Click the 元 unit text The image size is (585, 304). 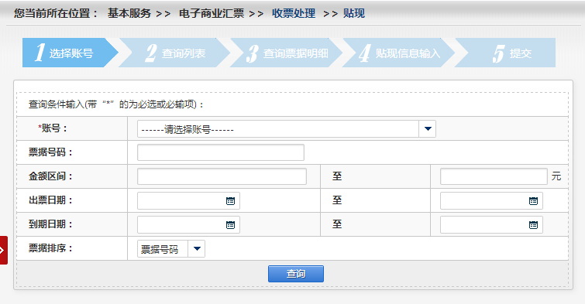click(556, 176)
